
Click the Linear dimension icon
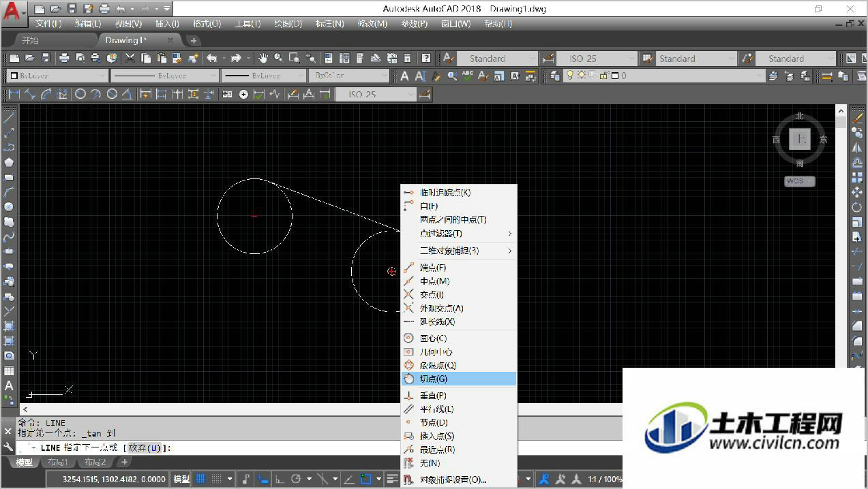14,94
